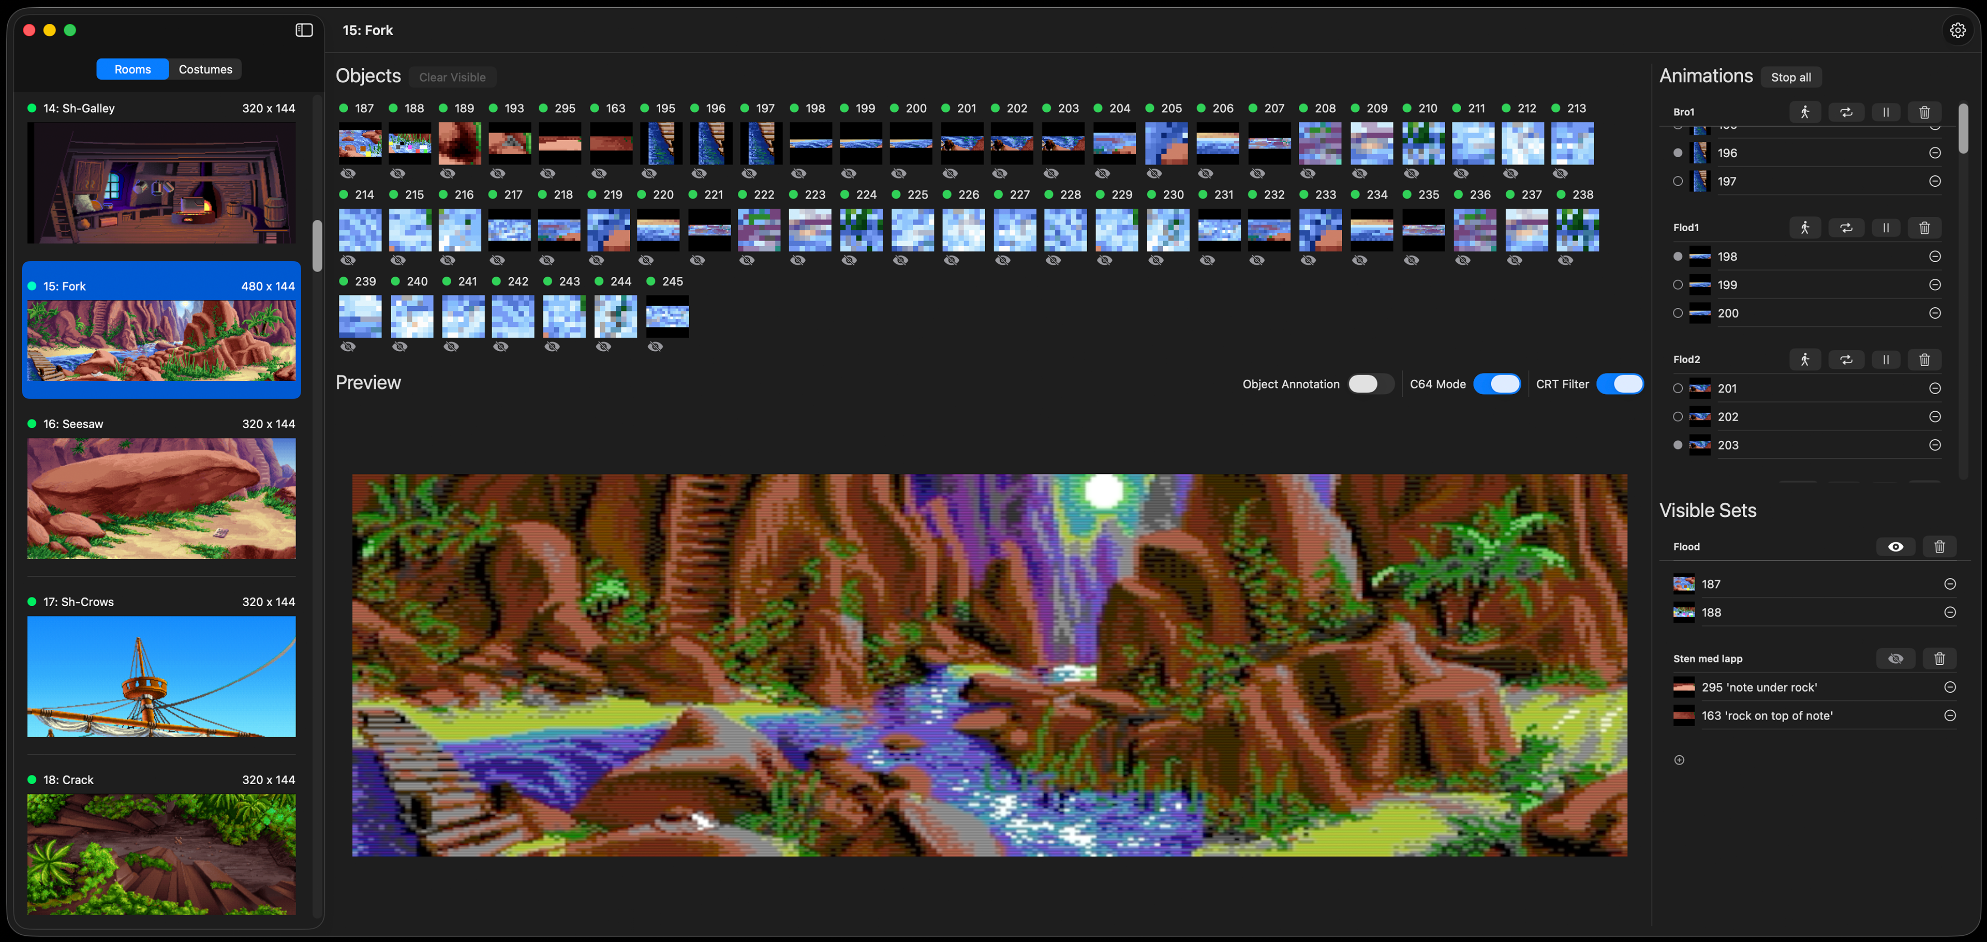Viewport: 1987px width, 942px height.
Task: Hide the Flood visible set
Action: [1895, 547]
